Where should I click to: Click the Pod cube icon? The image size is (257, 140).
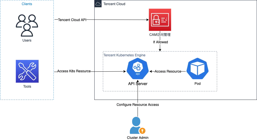[197, 69]
